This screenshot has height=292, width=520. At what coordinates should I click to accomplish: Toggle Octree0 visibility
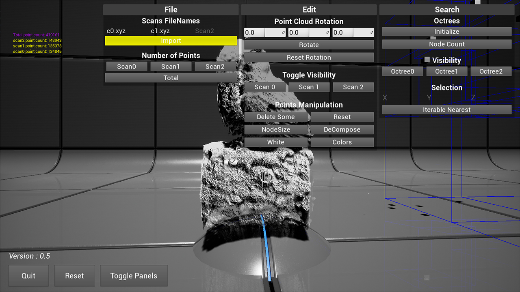coord(403,72)
